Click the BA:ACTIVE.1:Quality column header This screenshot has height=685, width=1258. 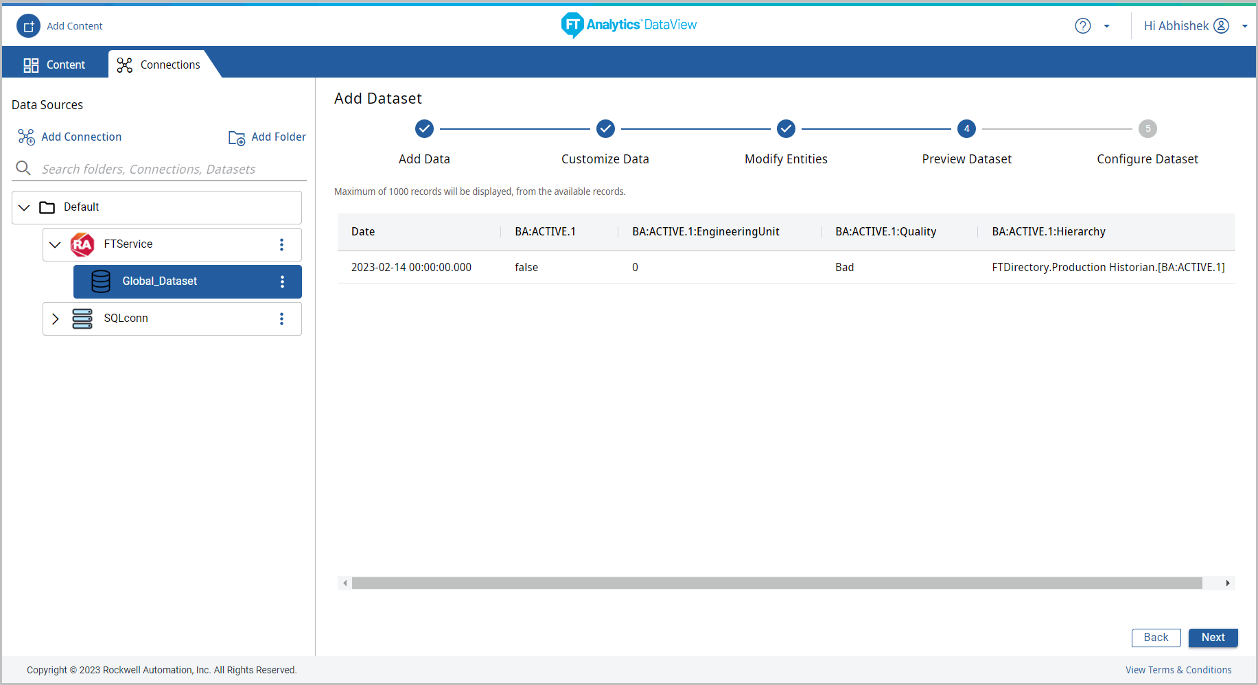pyautogui.click(x=886, y=232)
